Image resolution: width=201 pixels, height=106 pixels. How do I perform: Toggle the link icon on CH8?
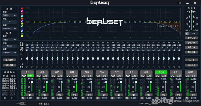pyautogui.click(x=128, y=76)
